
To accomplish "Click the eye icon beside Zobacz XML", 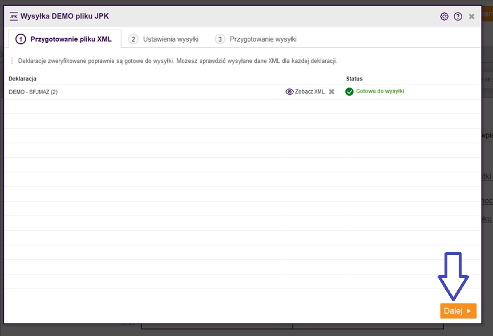I will (x=289, y=92).
